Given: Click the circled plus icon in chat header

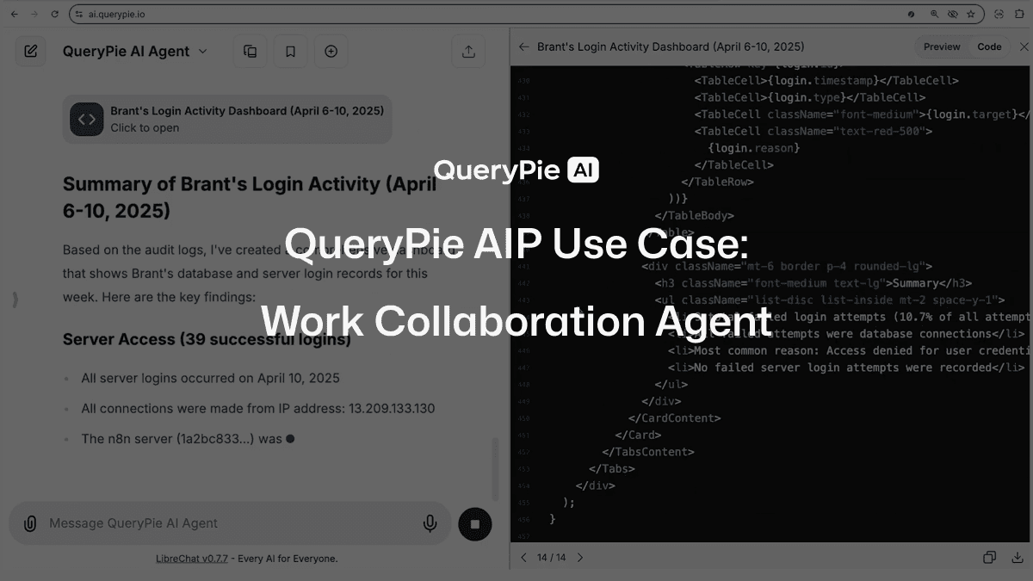Looking at the screenshot, I should (x=331, y=52).
